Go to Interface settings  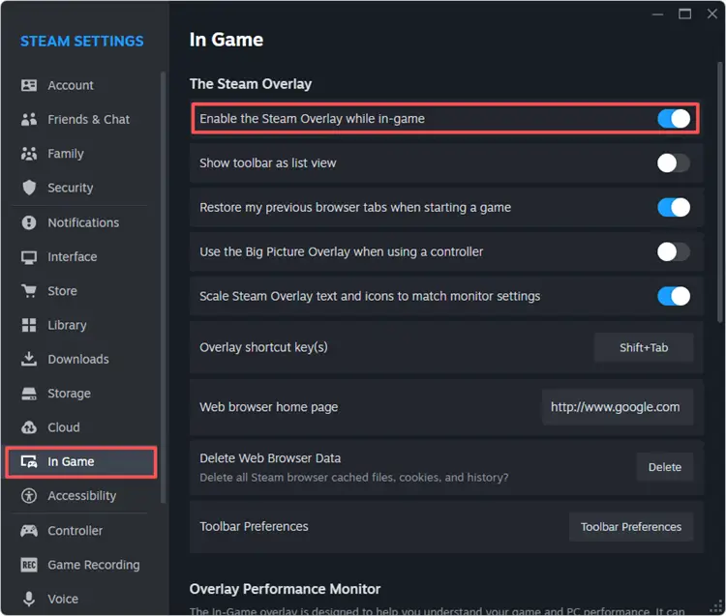coord(83,257)
